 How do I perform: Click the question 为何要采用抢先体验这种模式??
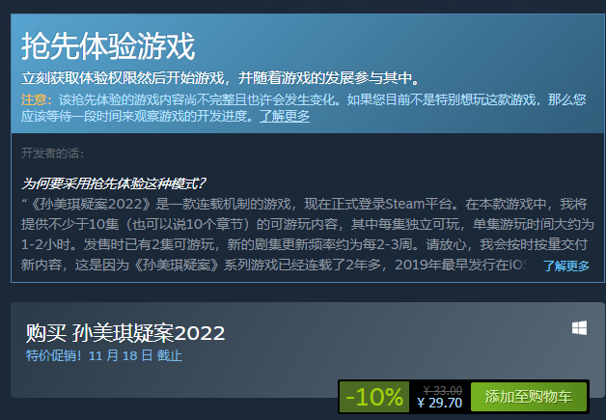coord(114,183)
